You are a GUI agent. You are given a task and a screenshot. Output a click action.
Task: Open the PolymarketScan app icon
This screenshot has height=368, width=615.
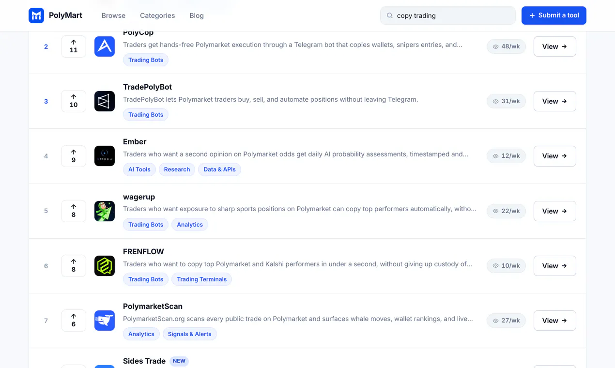point(105,321)
